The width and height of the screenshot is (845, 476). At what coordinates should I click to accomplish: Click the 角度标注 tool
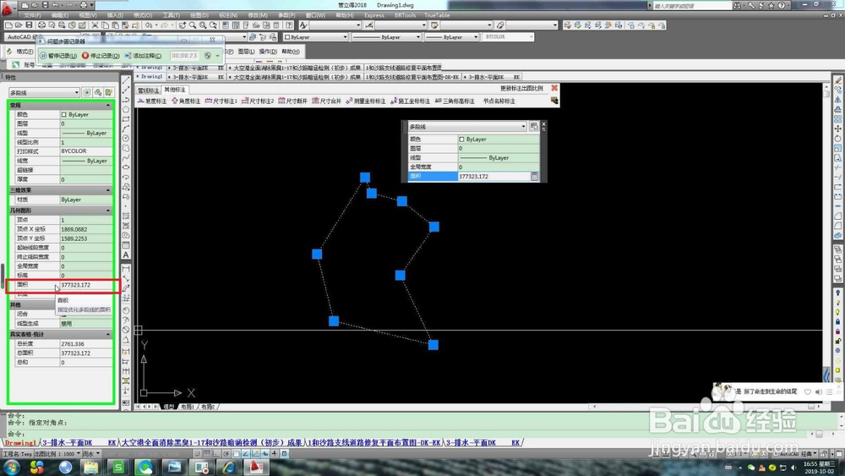187,101
